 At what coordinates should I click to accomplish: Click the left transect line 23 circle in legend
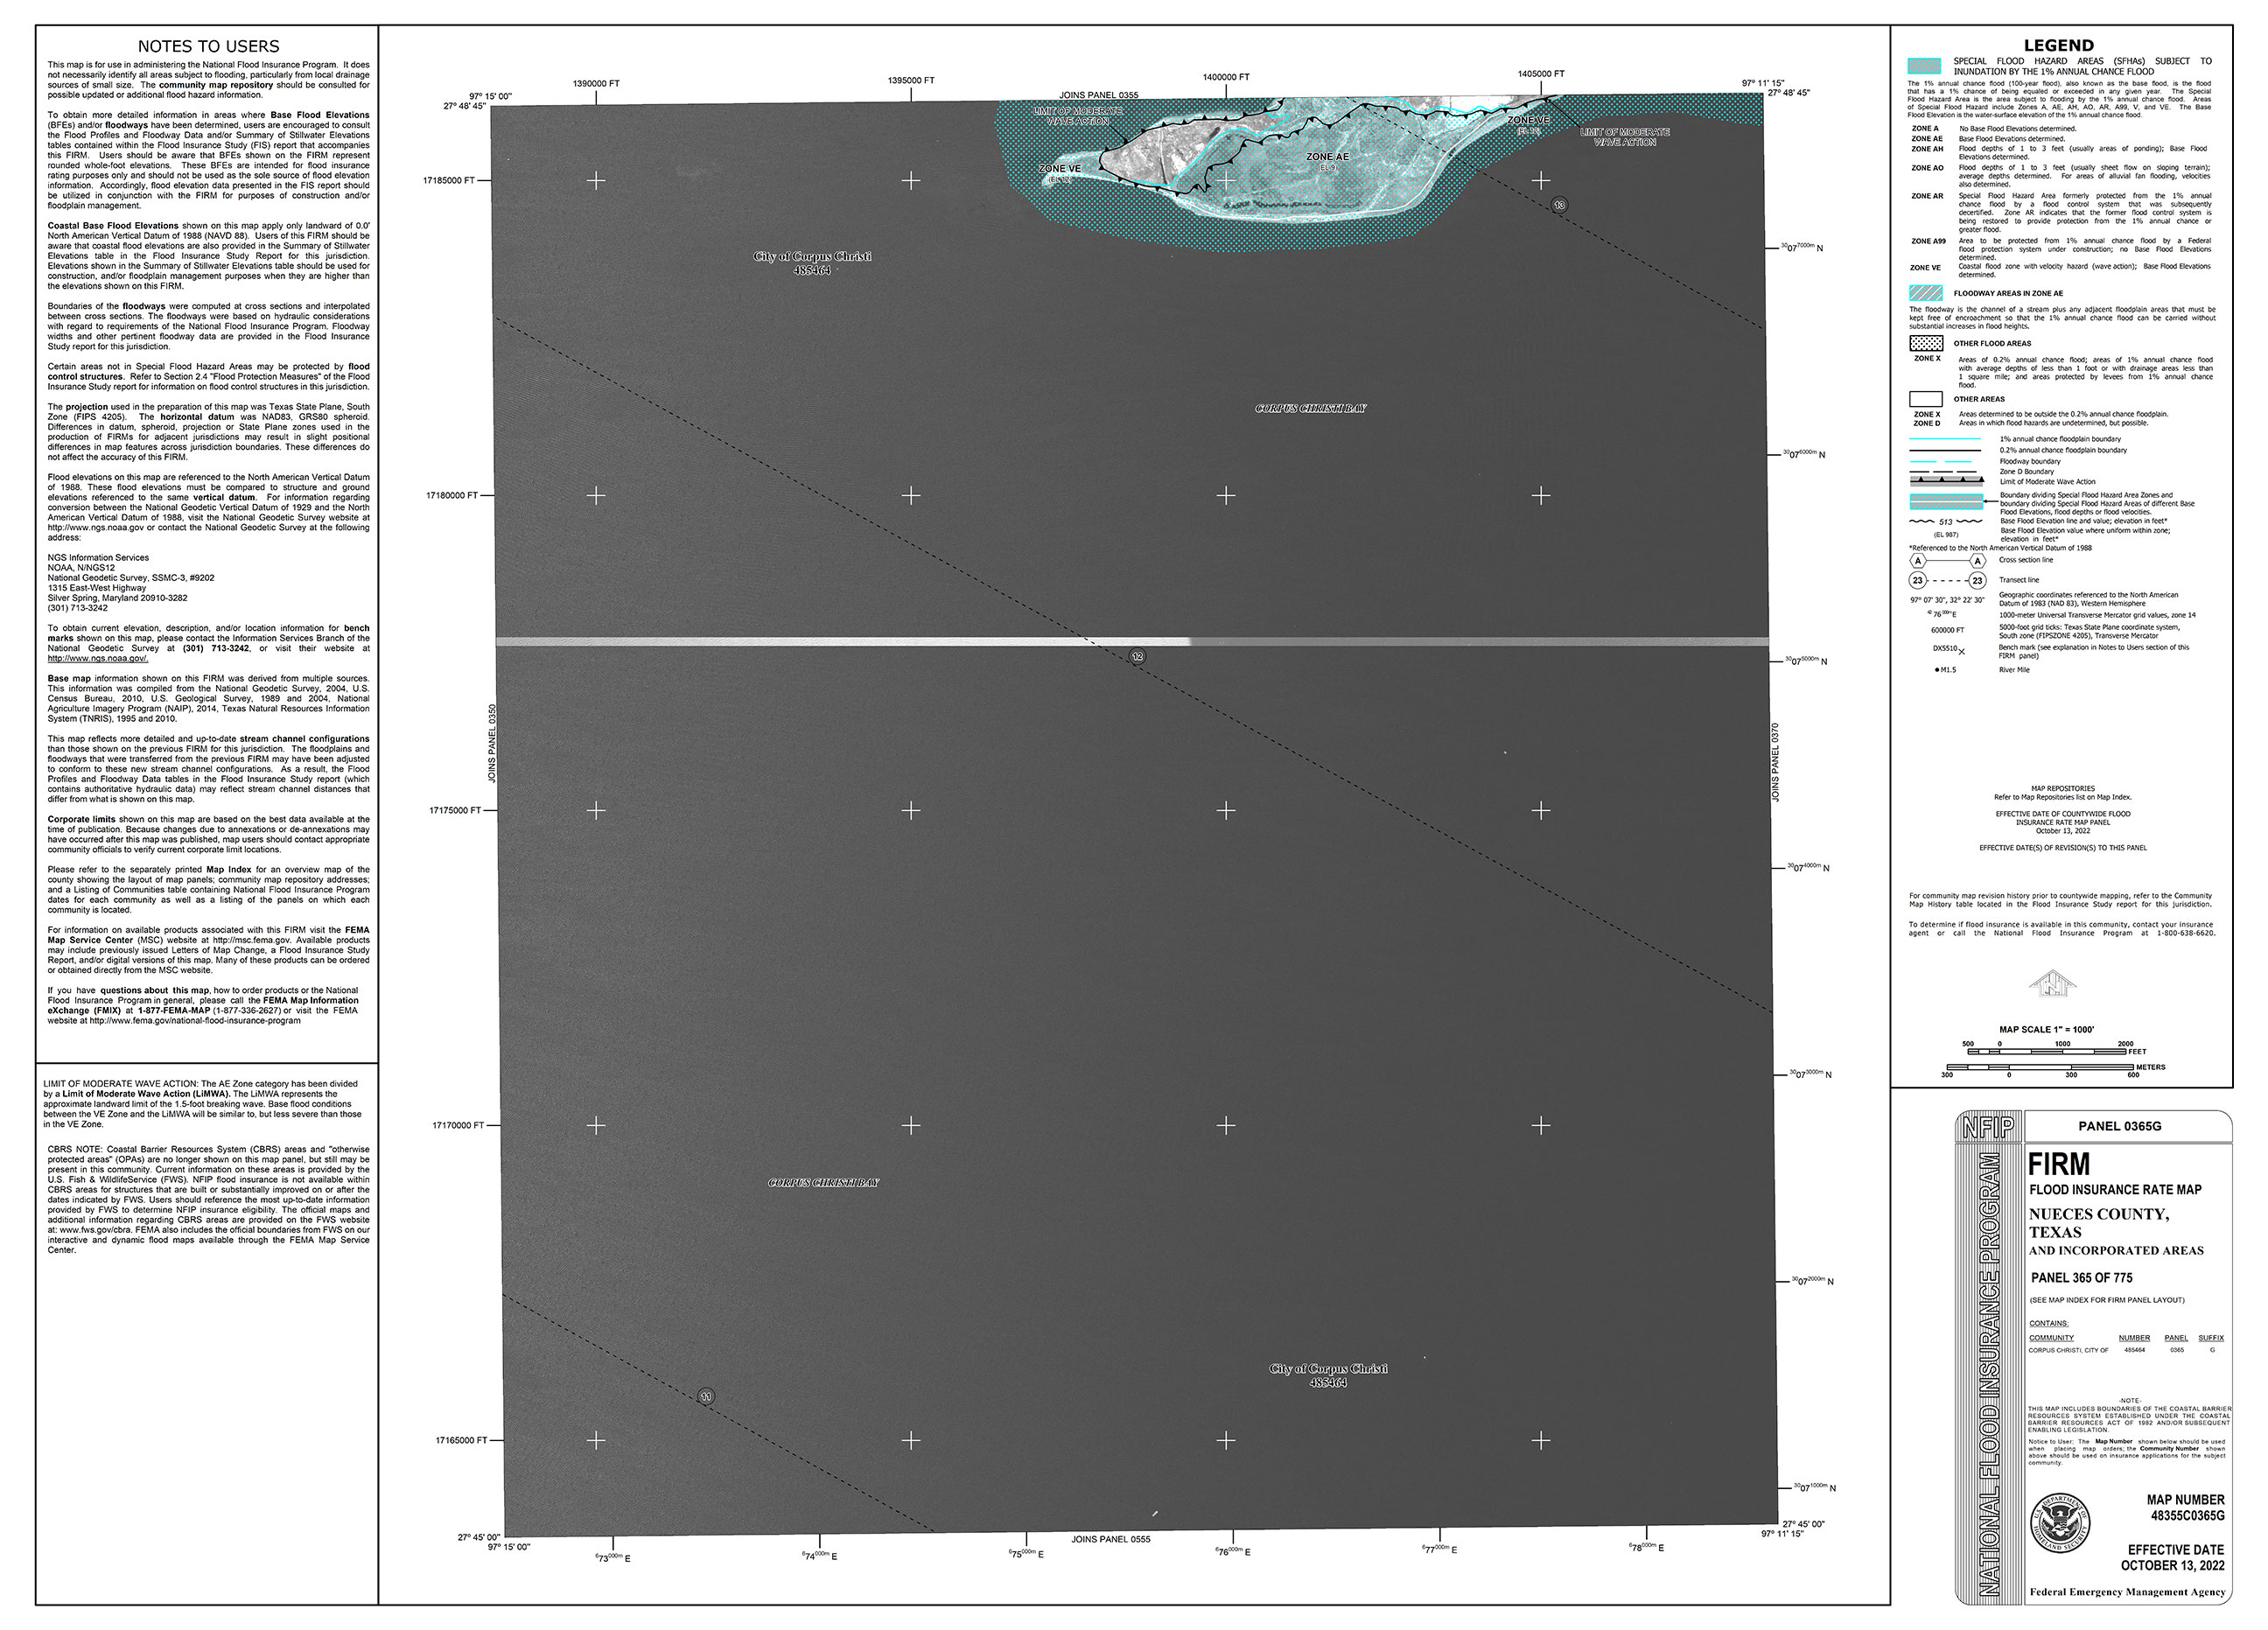1917,580
